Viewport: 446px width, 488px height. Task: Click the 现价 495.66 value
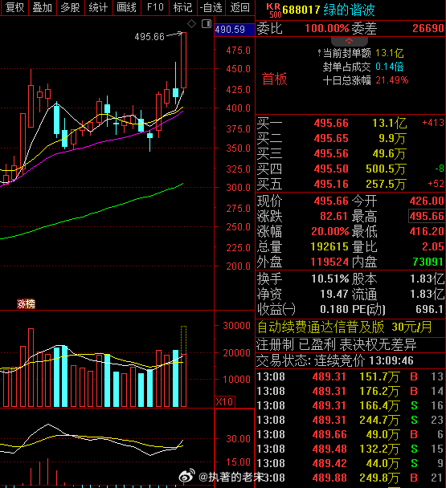tap(331, 201)
